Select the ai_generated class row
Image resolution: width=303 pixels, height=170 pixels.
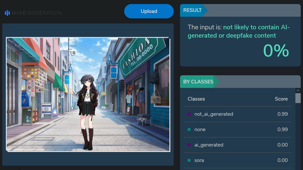pos(238,145)
